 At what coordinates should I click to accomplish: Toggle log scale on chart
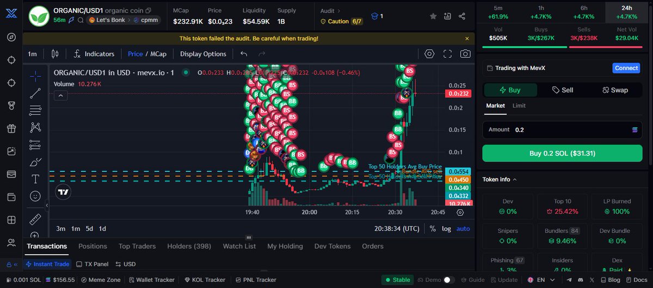[x=446, y=229]
